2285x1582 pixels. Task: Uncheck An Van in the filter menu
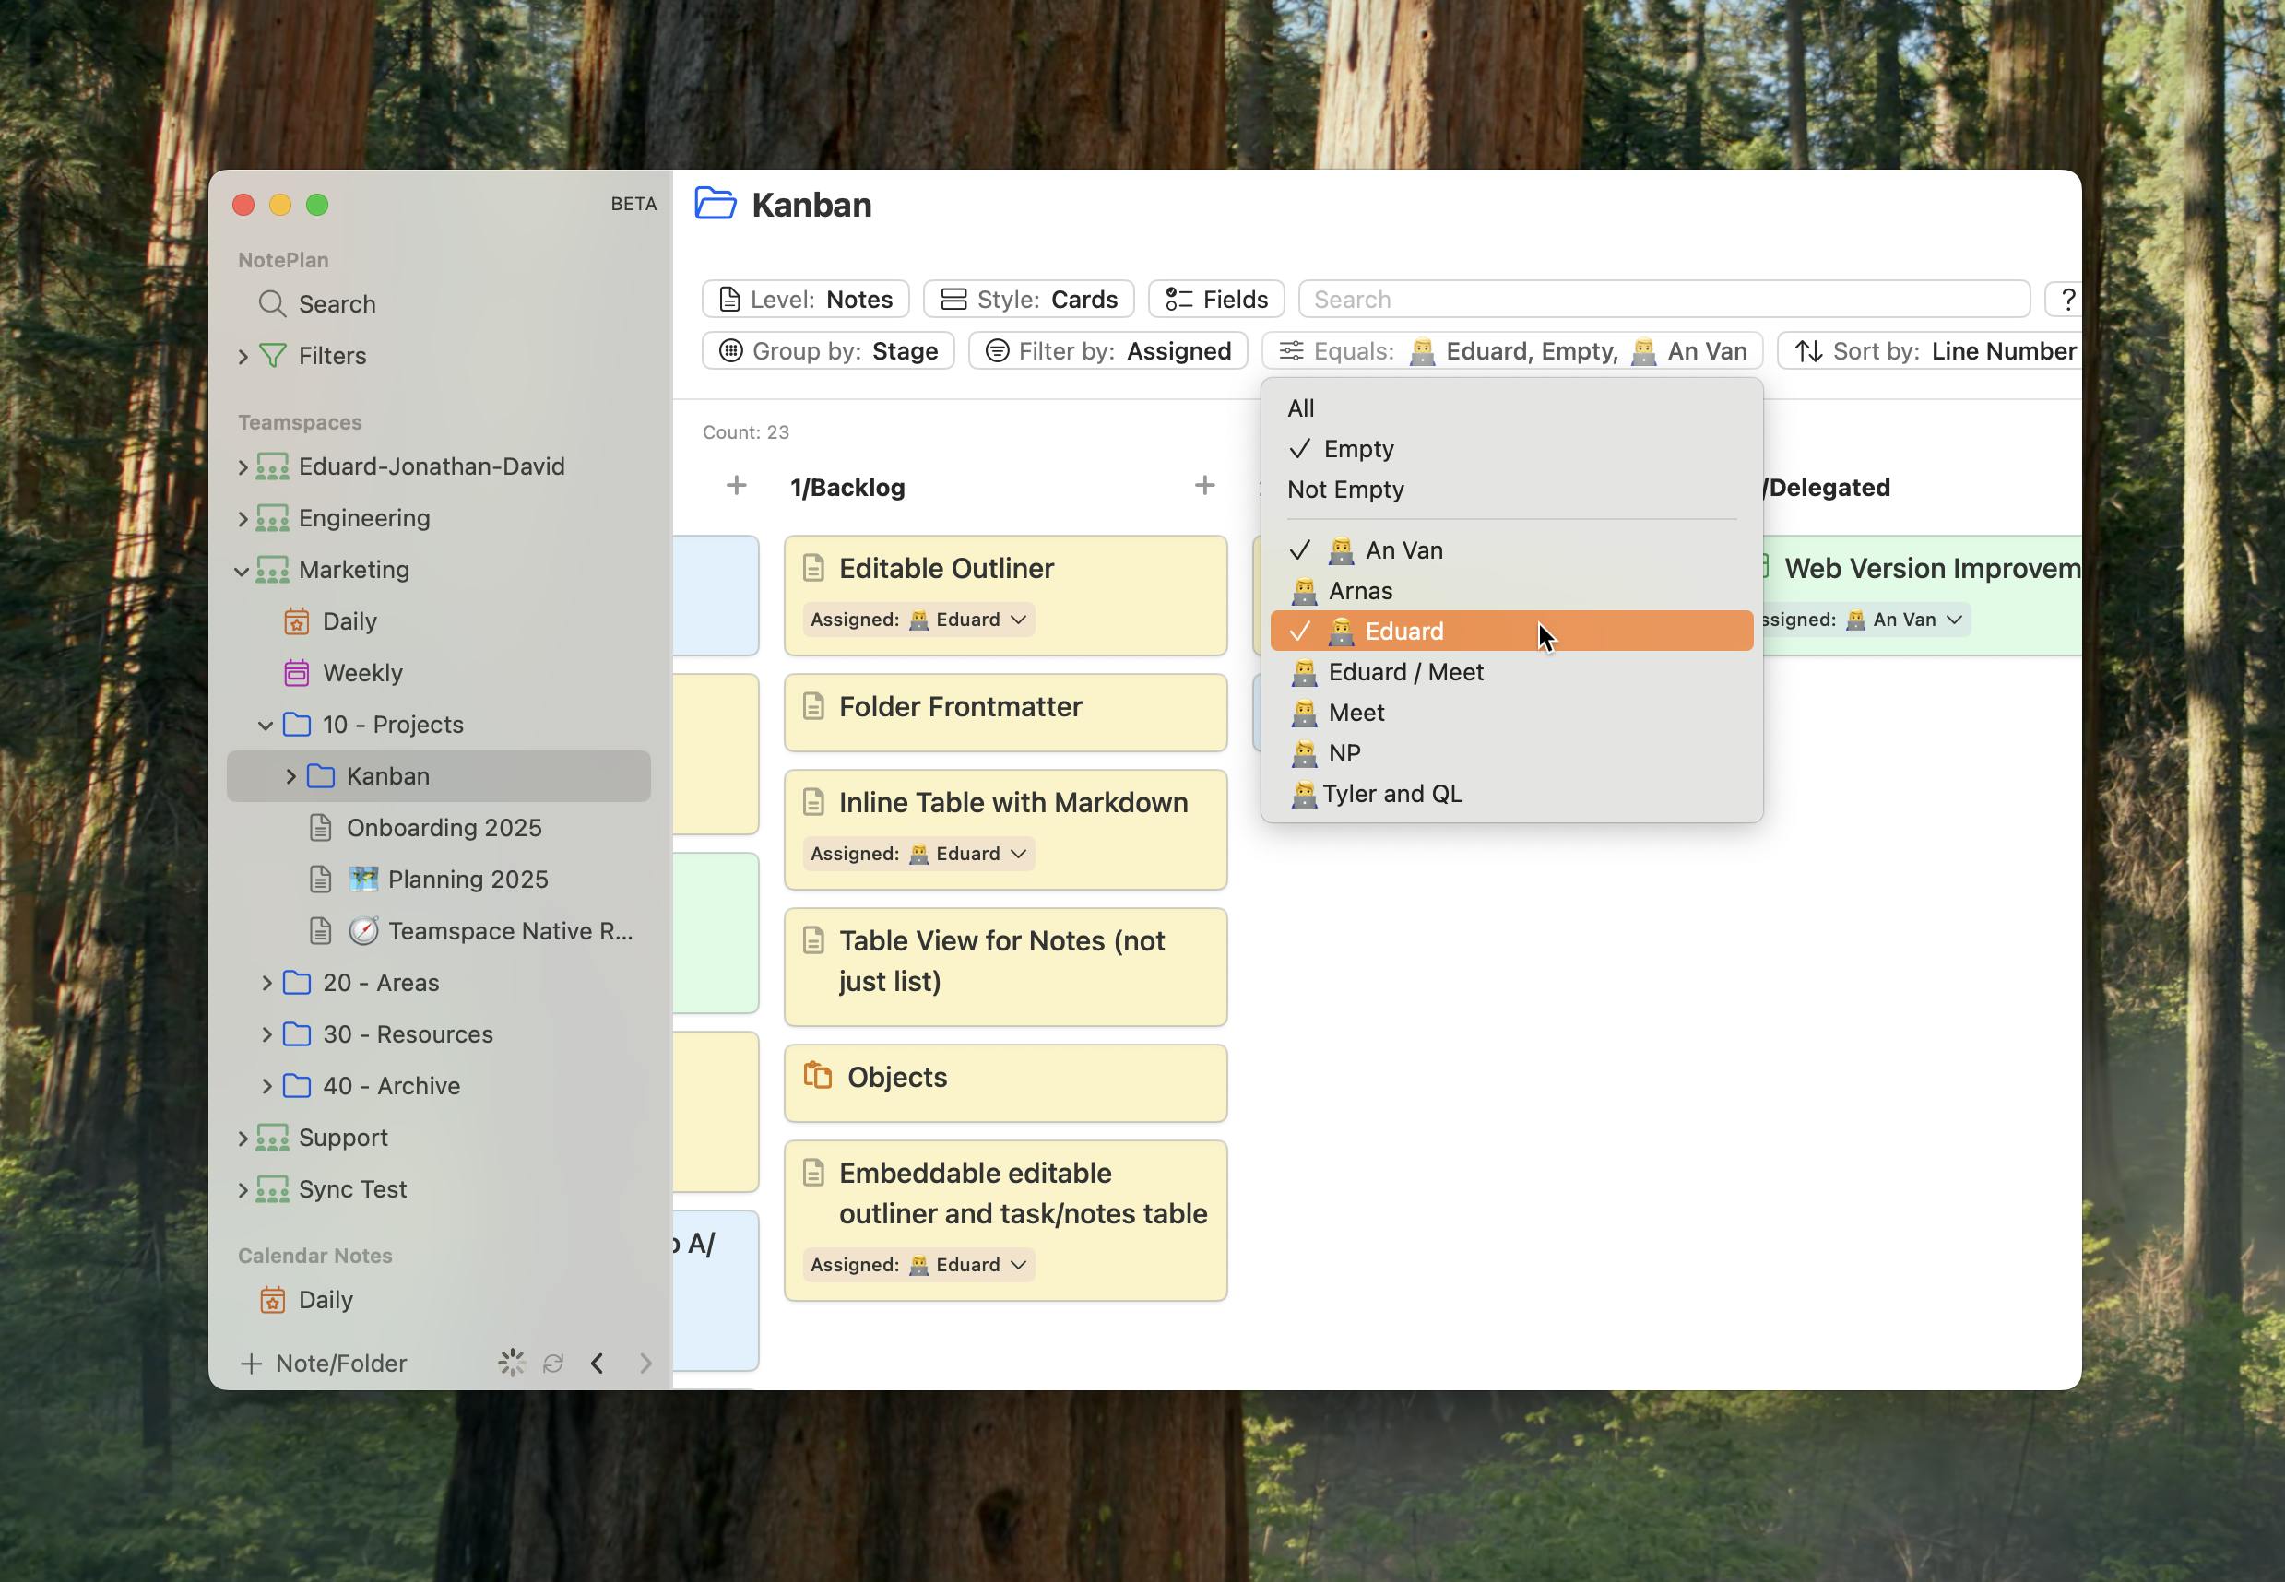pyautogui.click(x=1510, y=549)
